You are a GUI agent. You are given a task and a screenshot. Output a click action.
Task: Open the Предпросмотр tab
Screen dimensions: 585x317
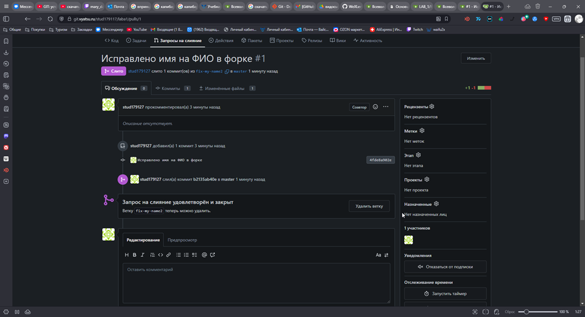[182, 240]
